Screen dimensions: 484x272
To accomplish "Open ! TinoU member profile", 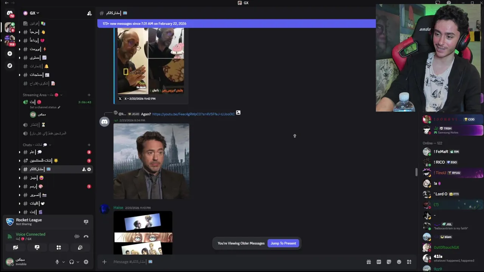I will (x=452, y=173).
